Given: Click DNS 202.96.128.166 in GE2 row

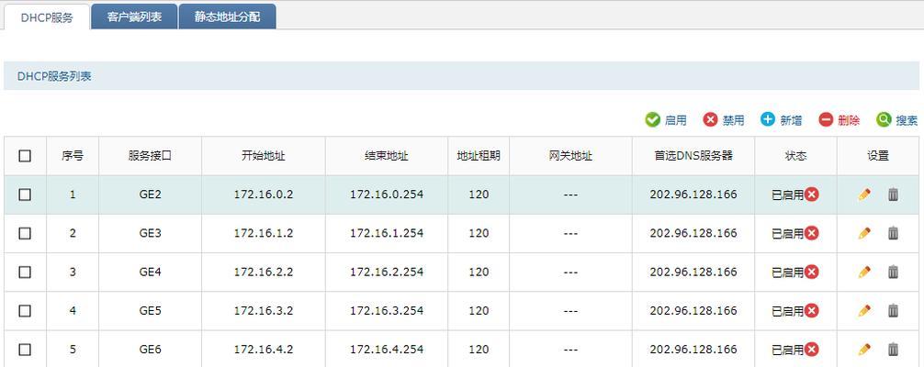Looking at the screenshot, I should click(x=693, y=195).
